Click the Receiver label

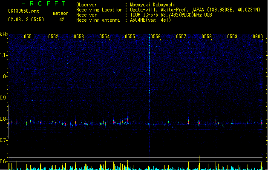click(x=86, y=15)
